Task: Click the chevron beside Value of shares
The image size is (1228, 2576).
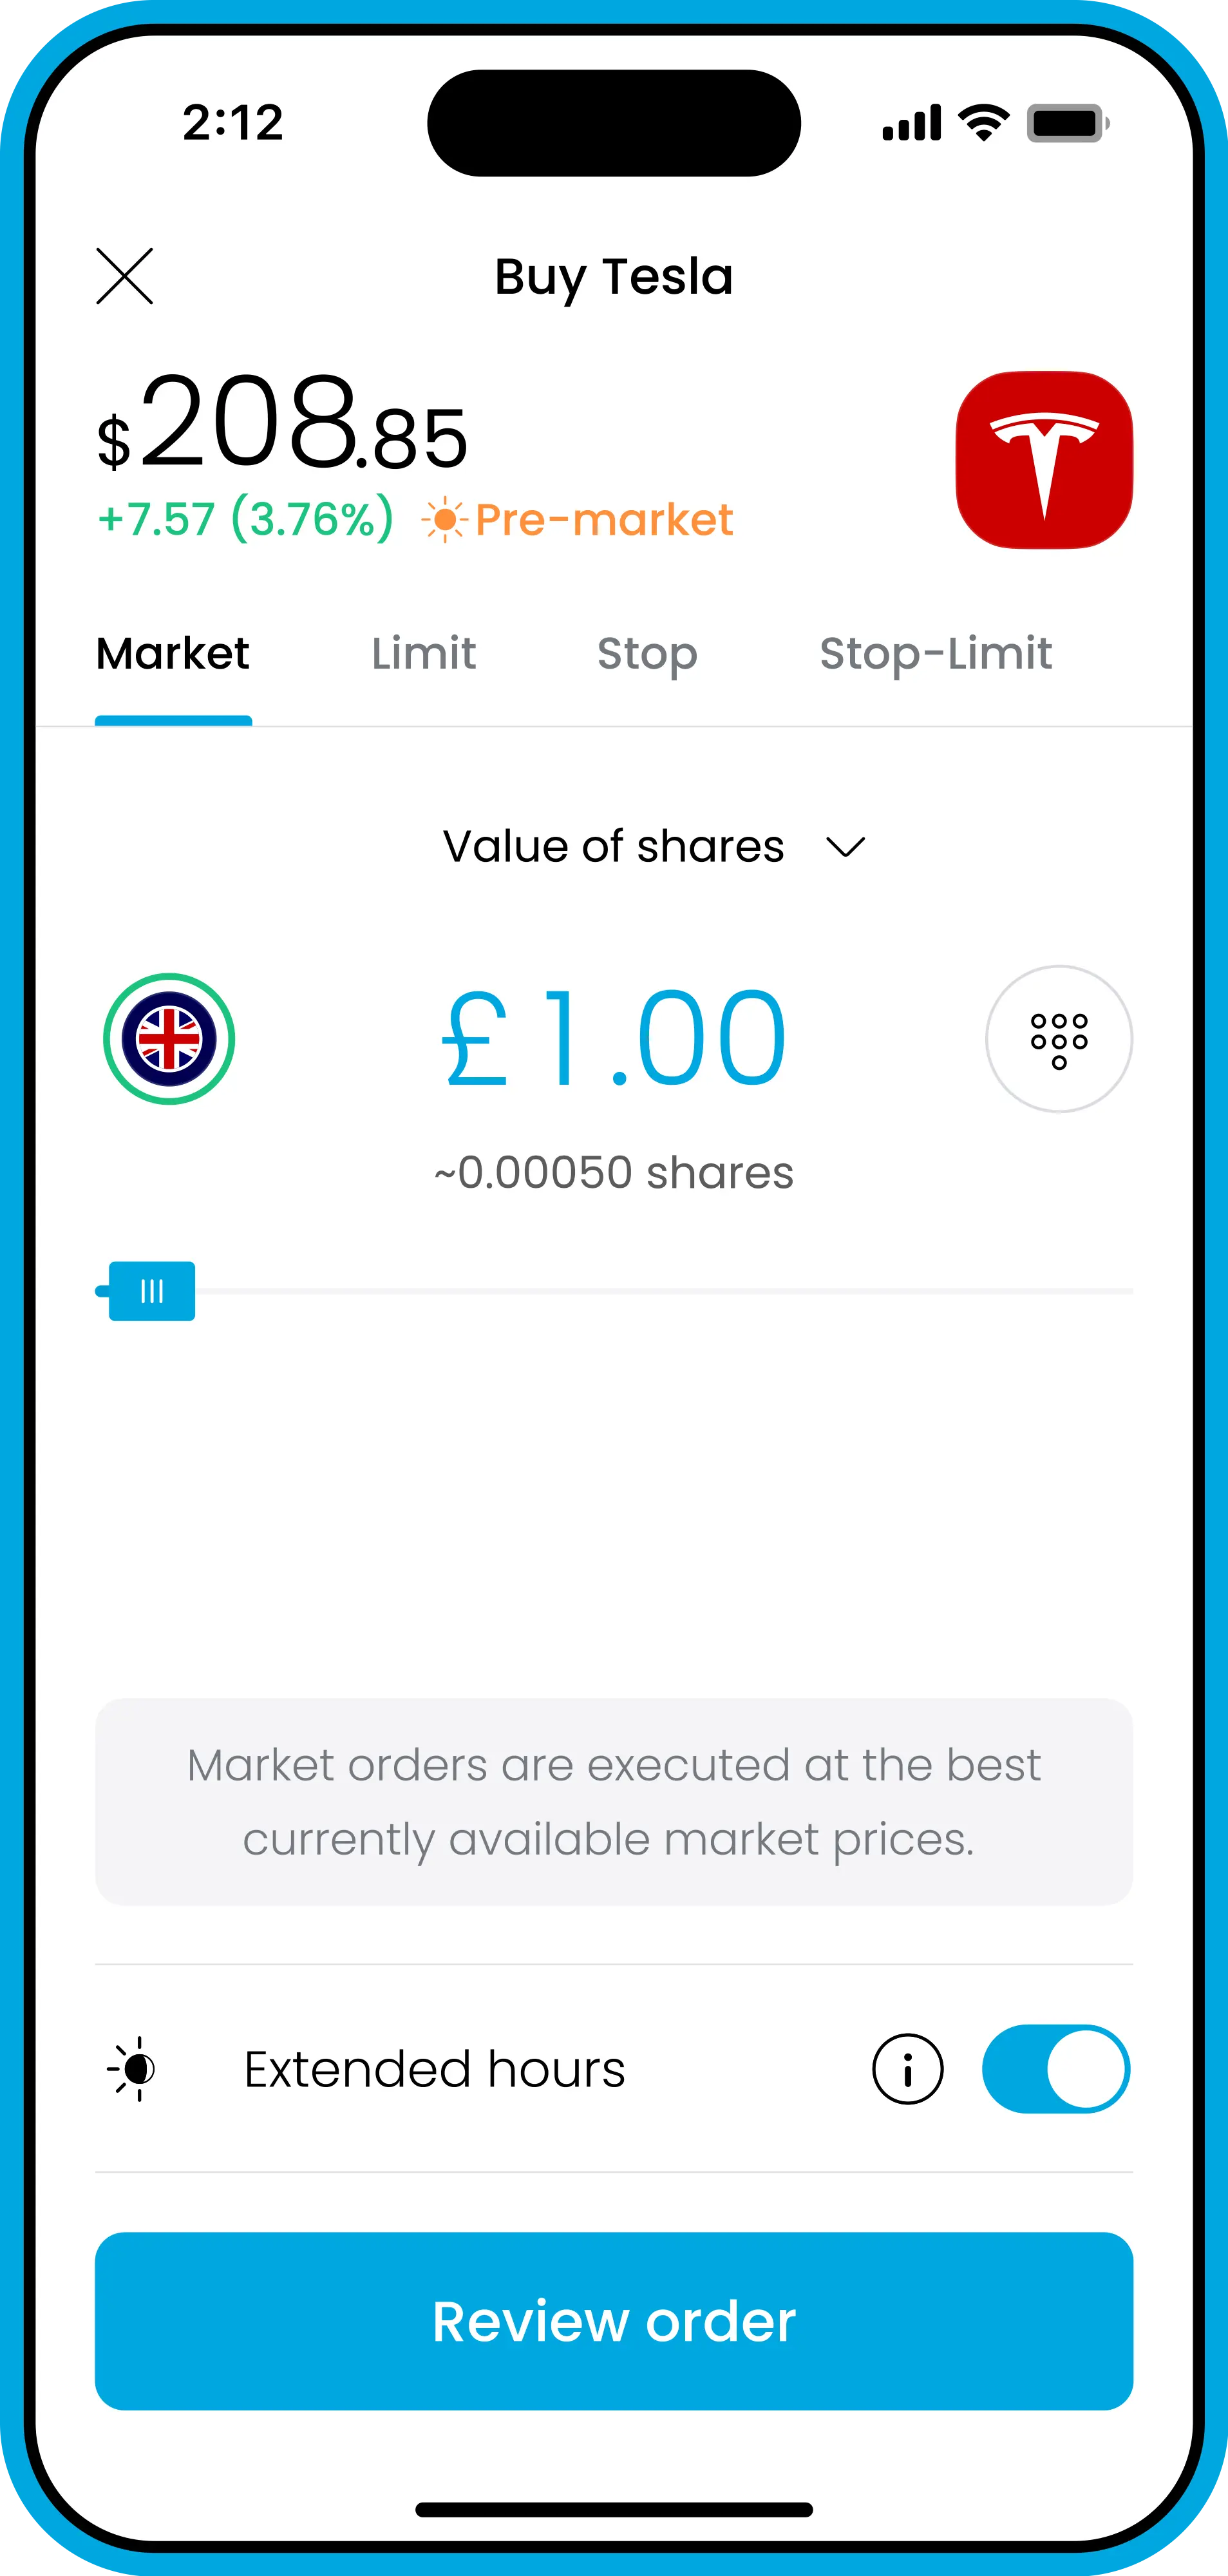Action: (x=845, y=848)
